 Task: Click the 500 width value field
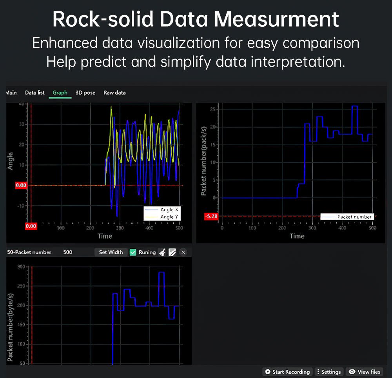(x=68, y=252)
